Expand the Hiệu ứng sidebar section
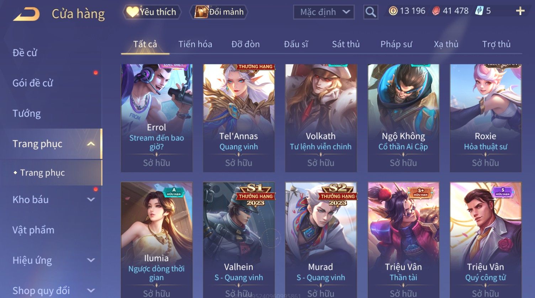 coord(91,260)
